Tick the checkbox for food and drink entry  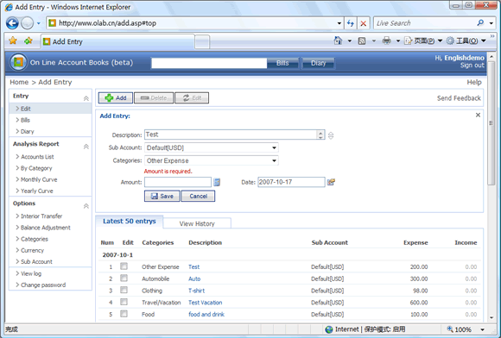(124, 314)
